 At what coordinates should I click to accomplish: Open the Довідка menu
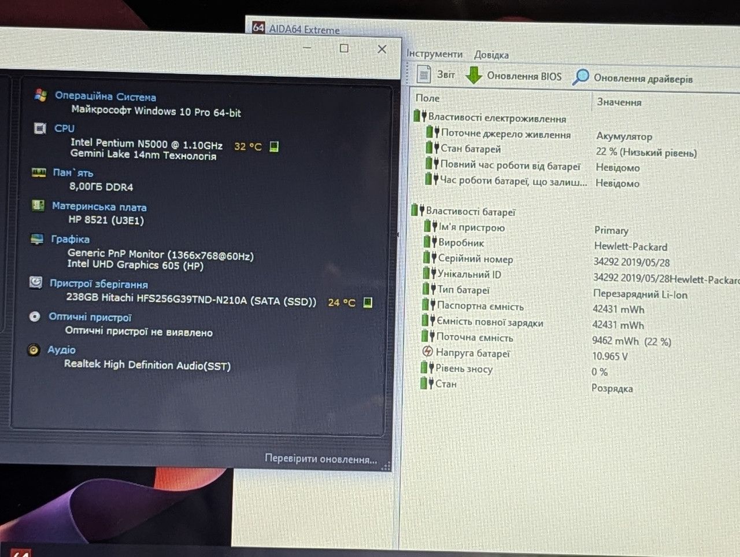(491, 55)
